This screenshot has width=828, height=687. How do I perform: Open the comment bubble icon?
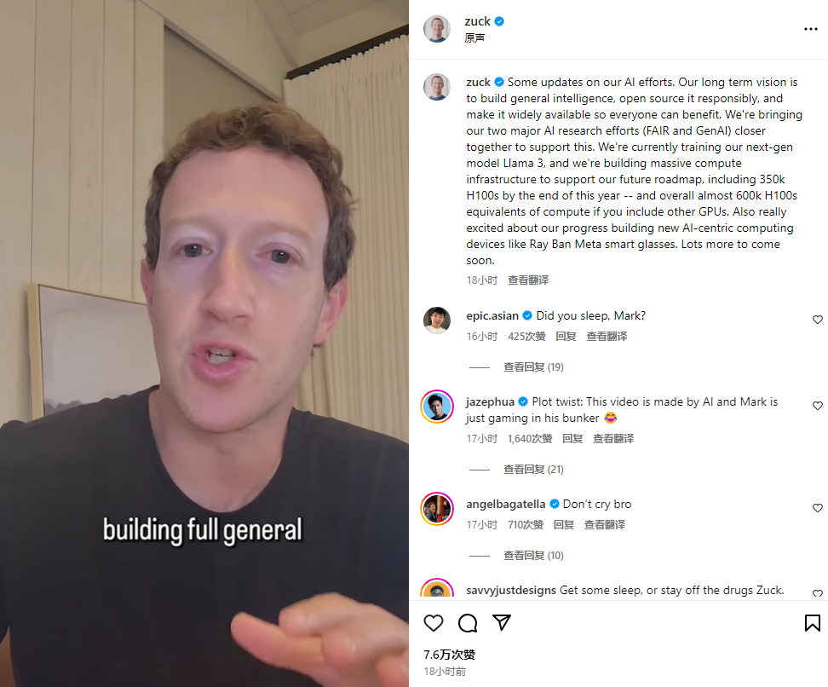[x=468, y=623]
